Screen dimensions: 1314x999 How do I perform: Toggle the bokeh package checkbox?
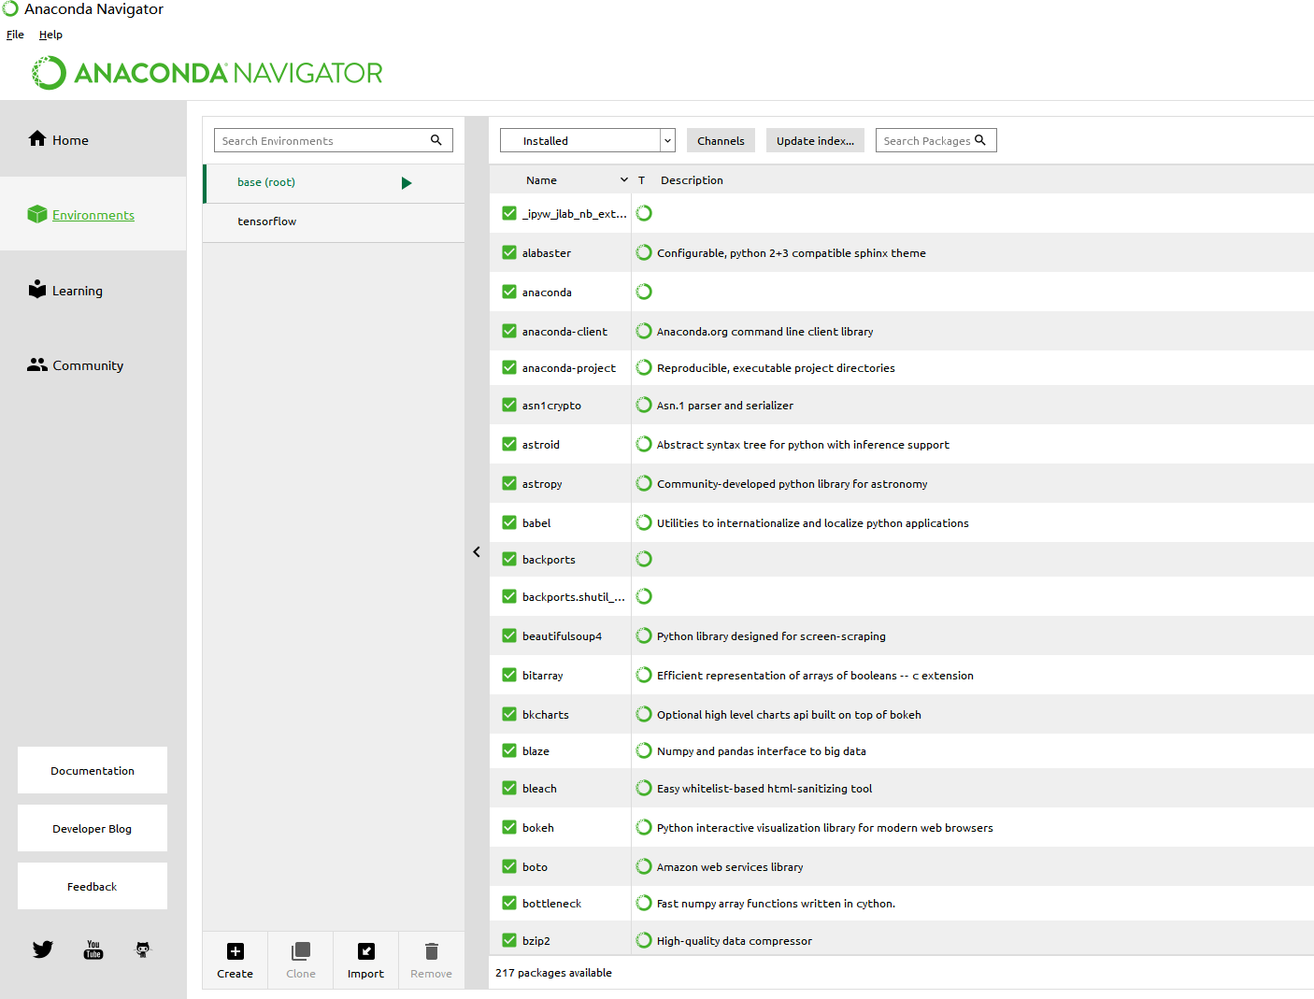coord(509,827)
